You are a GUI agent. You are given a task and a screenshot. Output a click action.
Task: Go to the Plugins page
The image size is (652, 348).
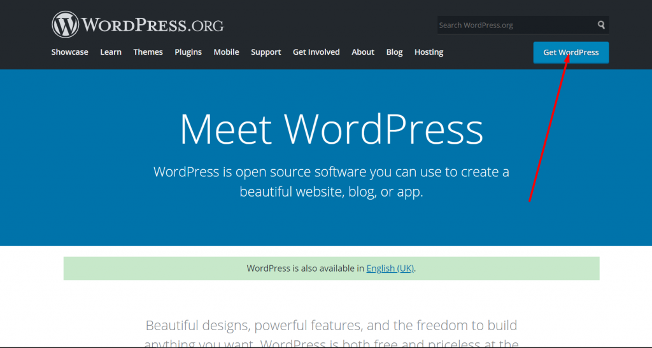188,52
